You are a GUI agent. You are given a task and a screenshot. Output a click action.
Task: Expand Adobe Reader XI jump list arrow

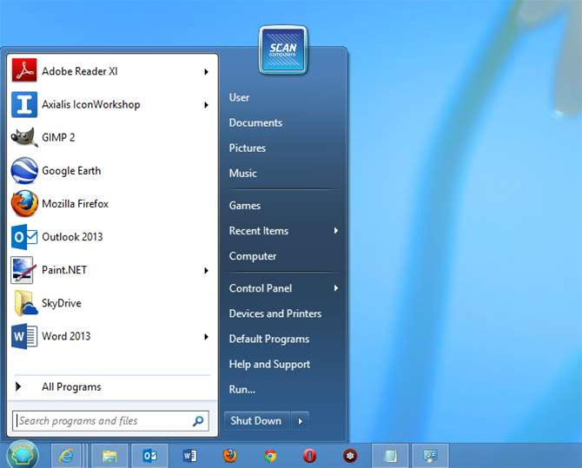click(206, 71)
